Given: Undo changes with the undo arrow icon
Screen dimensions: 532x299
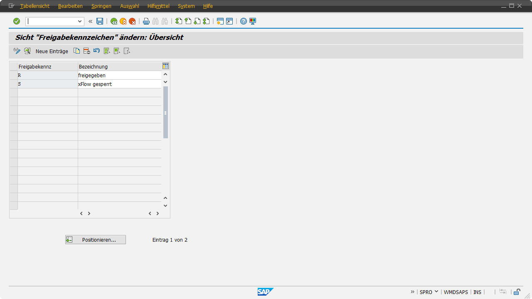Looking at the screenshot, I should pyautogui.click(x=96, y=51).
